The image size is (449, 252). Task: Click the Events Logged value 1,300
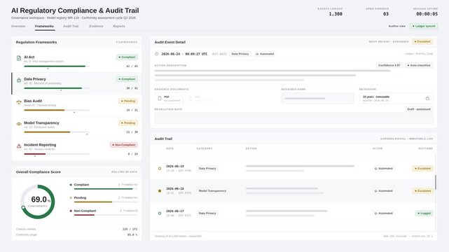[x=336, y=14]
